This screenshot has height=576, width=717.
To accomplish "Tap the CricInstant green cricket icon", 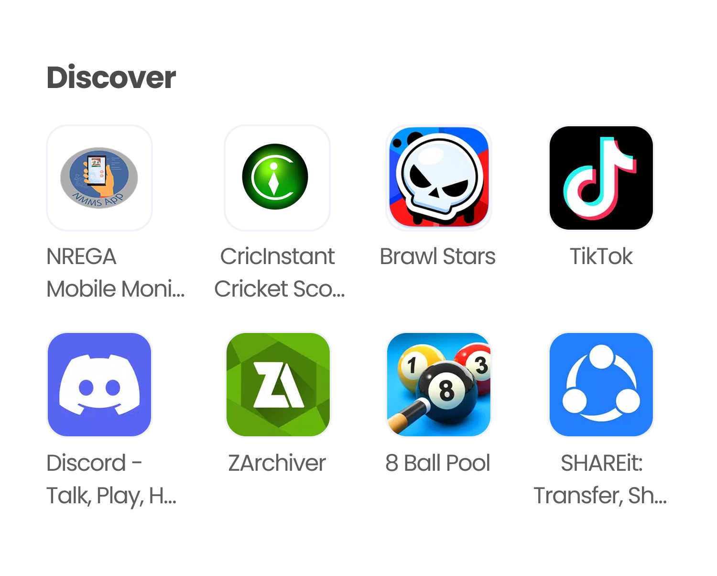I will pyautogui.click(x=277, y=178).
